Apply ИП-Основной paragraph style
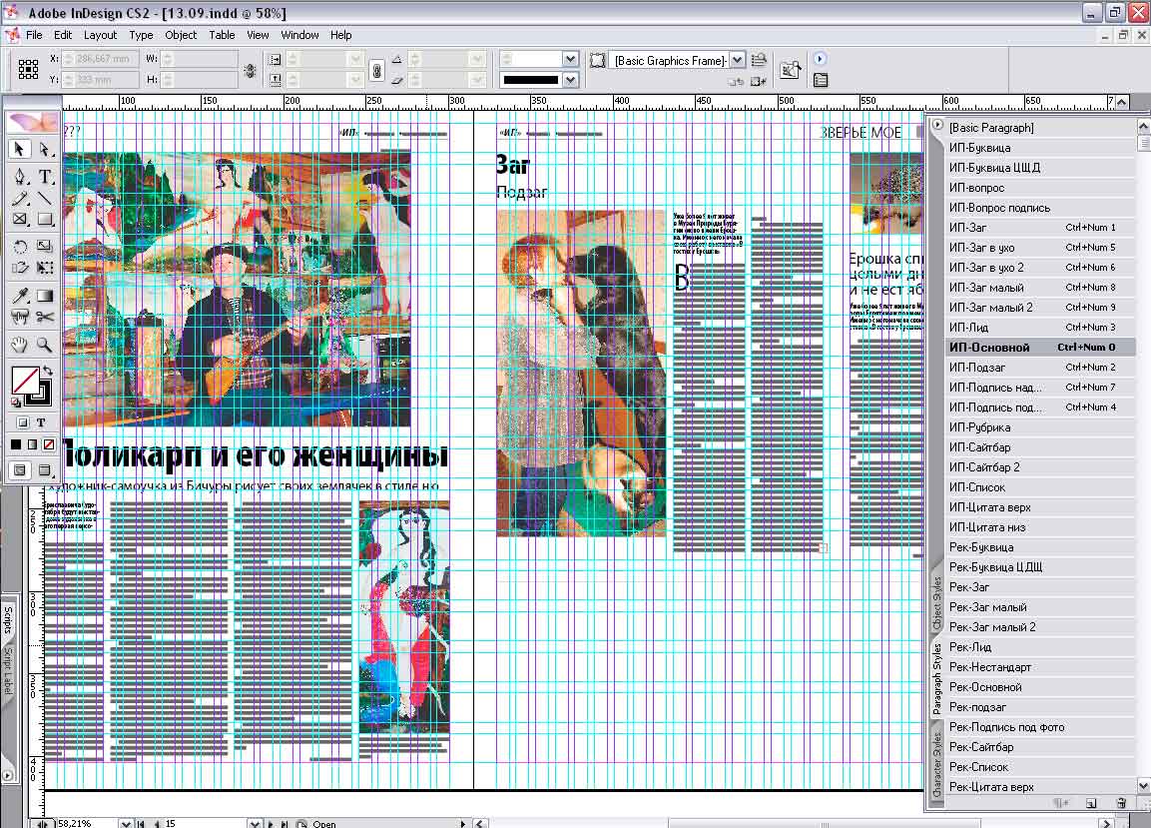Screen dimensions: 1151x828 tap(1040, 347)
